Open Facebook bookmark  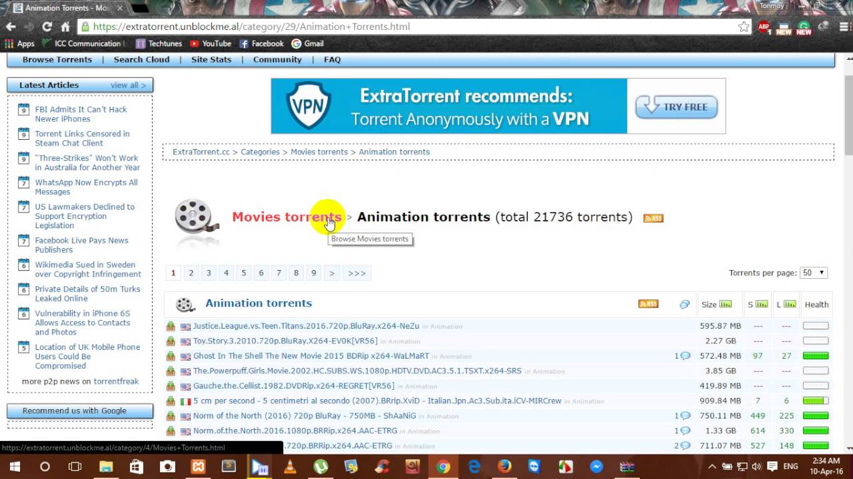(x=261, y=43)
